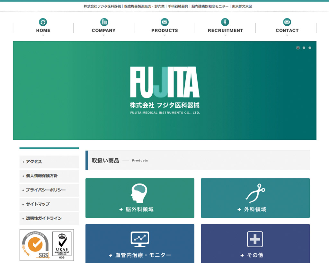The width and height of the screenshot is (329, 263).
Task: Open the サイトマップ sidebar link
Action: click(x=49, y=204)
